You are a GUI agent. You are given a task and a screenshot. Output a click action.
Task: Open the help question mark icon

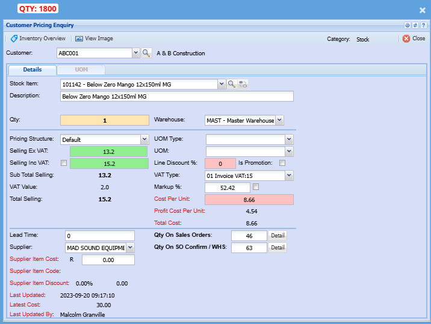tap(423, 25)
